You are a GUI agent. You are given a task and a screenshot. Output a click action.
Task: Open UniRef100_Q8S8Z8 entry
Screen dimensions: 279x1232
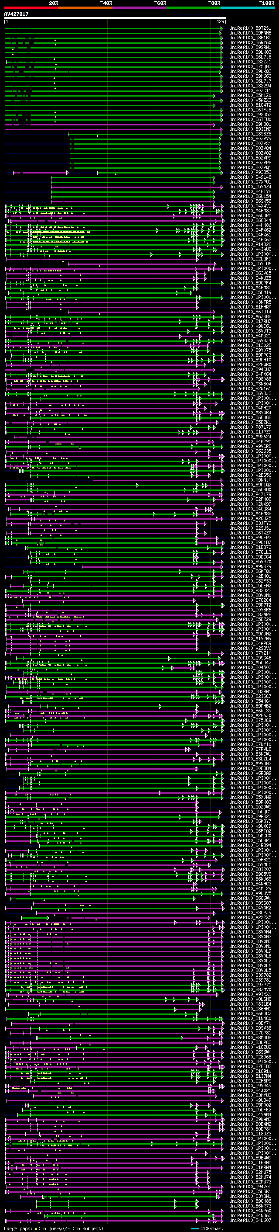[x=250, y=134]
